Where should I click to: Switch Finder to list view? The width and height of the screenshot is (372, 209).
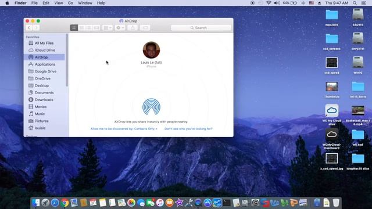(x=81, y=28)
